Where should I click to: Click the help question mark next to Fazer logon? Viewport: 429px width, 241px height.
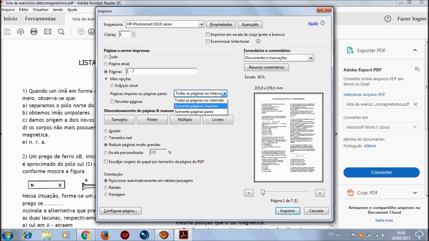[387, 19]
